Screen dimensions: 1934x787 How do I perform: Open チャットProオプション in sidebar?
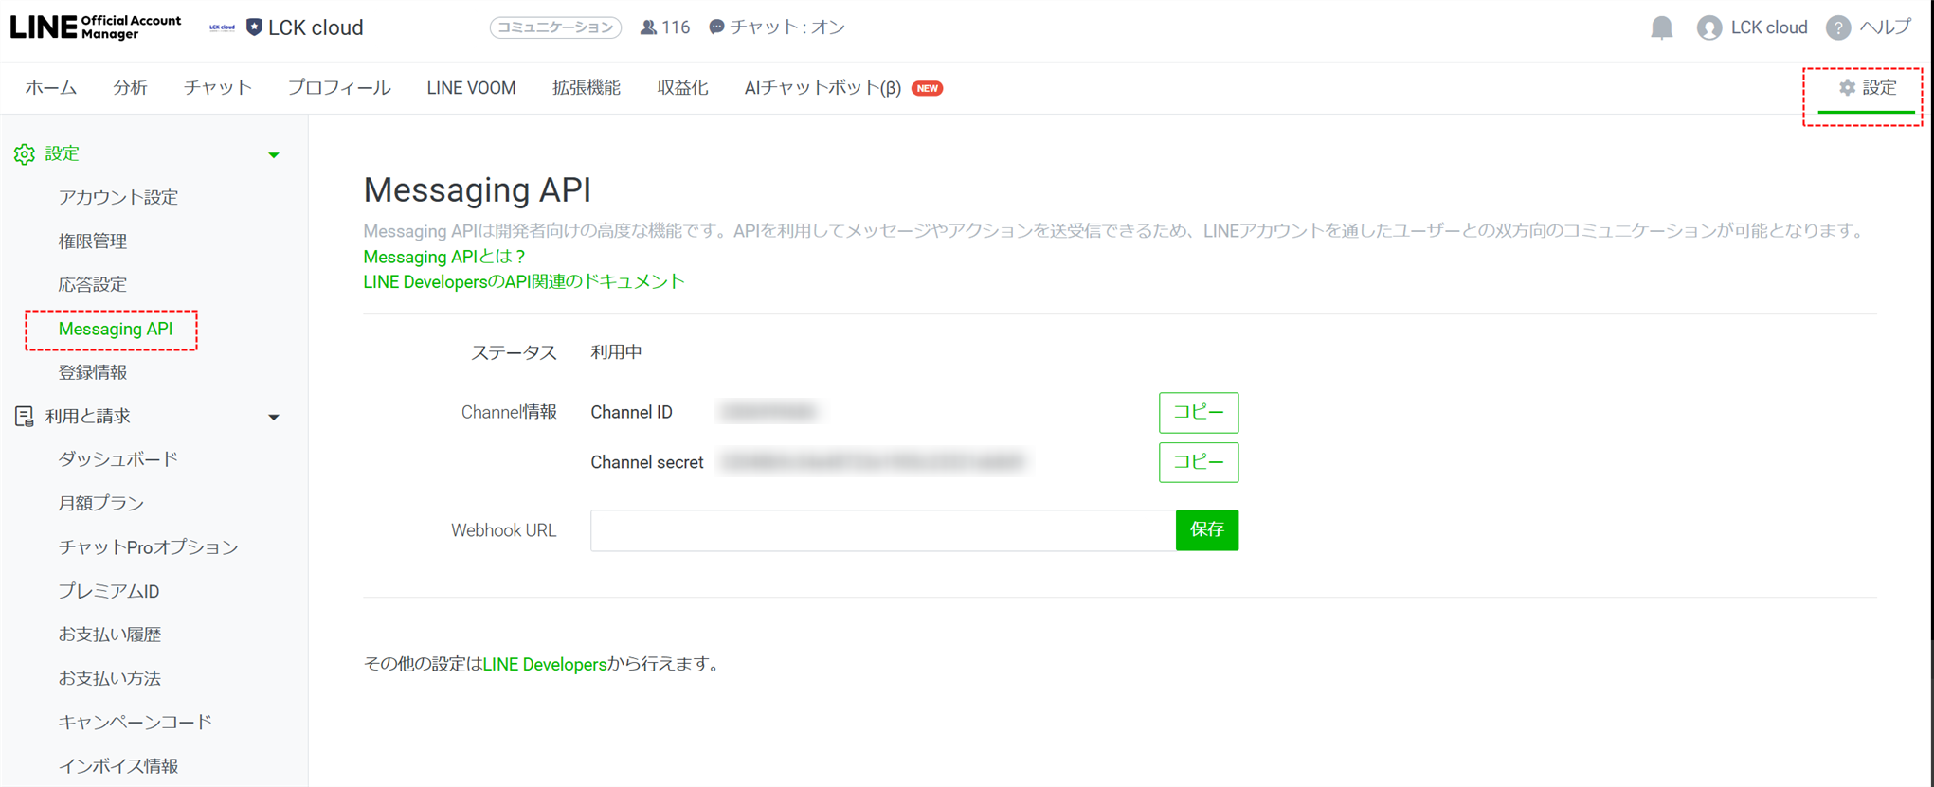[x=149, y=546]
